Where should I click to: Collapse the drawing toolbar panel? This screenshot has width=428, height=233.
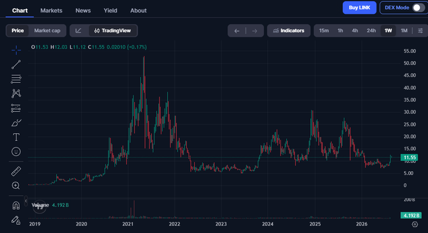coord(26,201)
